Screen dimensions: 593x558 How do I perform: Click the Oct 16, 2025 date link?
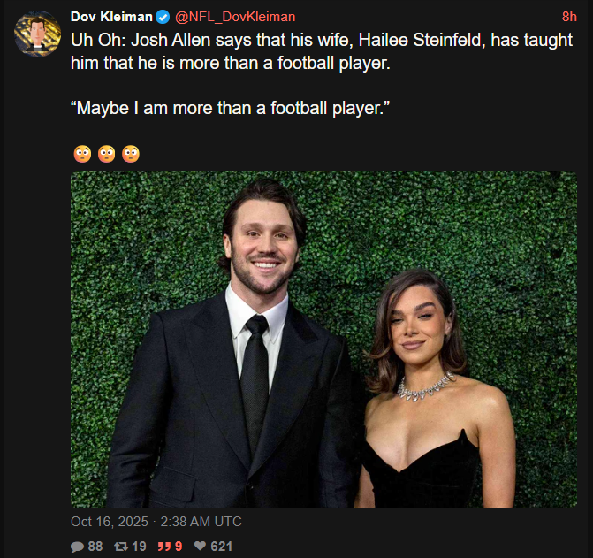pos(110,522)
